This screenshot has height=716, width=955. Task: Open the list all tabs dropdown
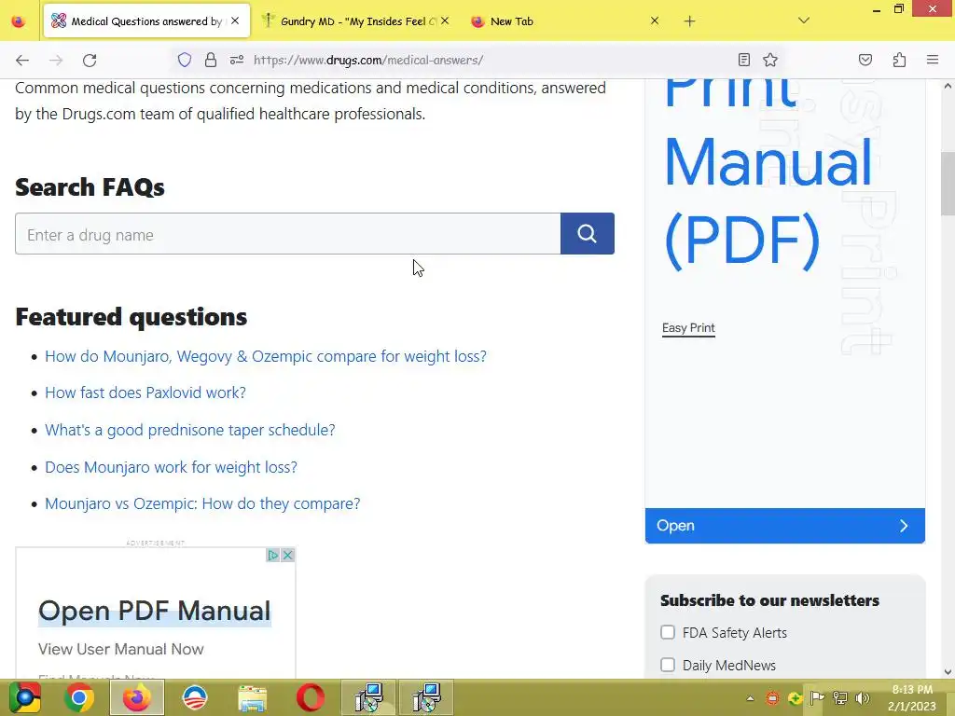click(804, 21)
